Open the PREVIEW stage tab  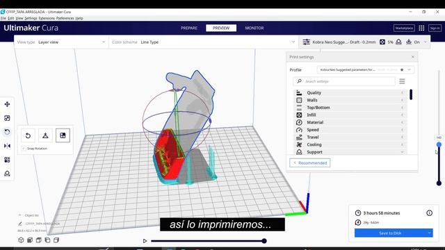pyautogui.click(x=221, y=28)
